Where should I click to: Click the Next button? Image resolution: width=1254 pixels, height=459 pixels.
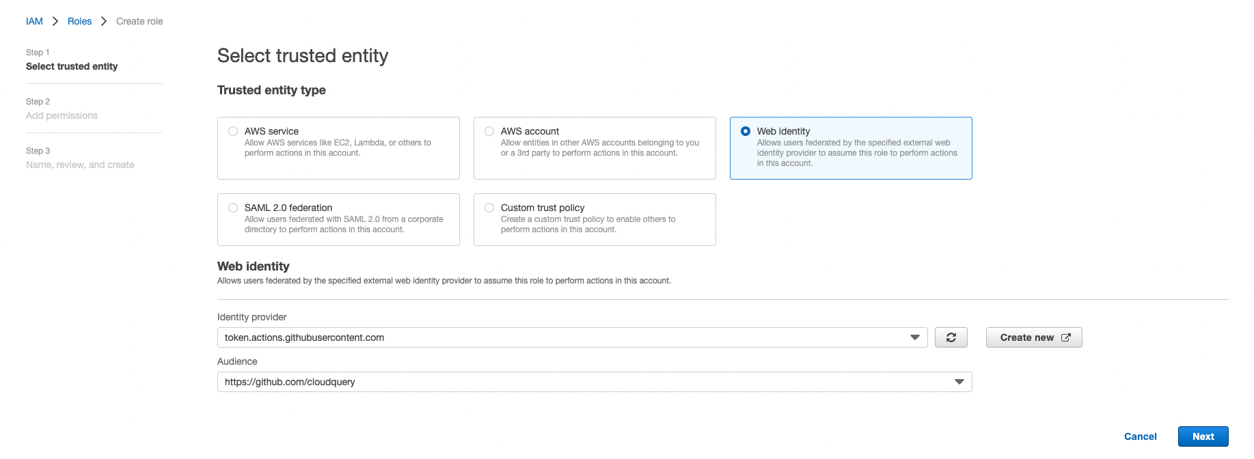coord(1203,436)
